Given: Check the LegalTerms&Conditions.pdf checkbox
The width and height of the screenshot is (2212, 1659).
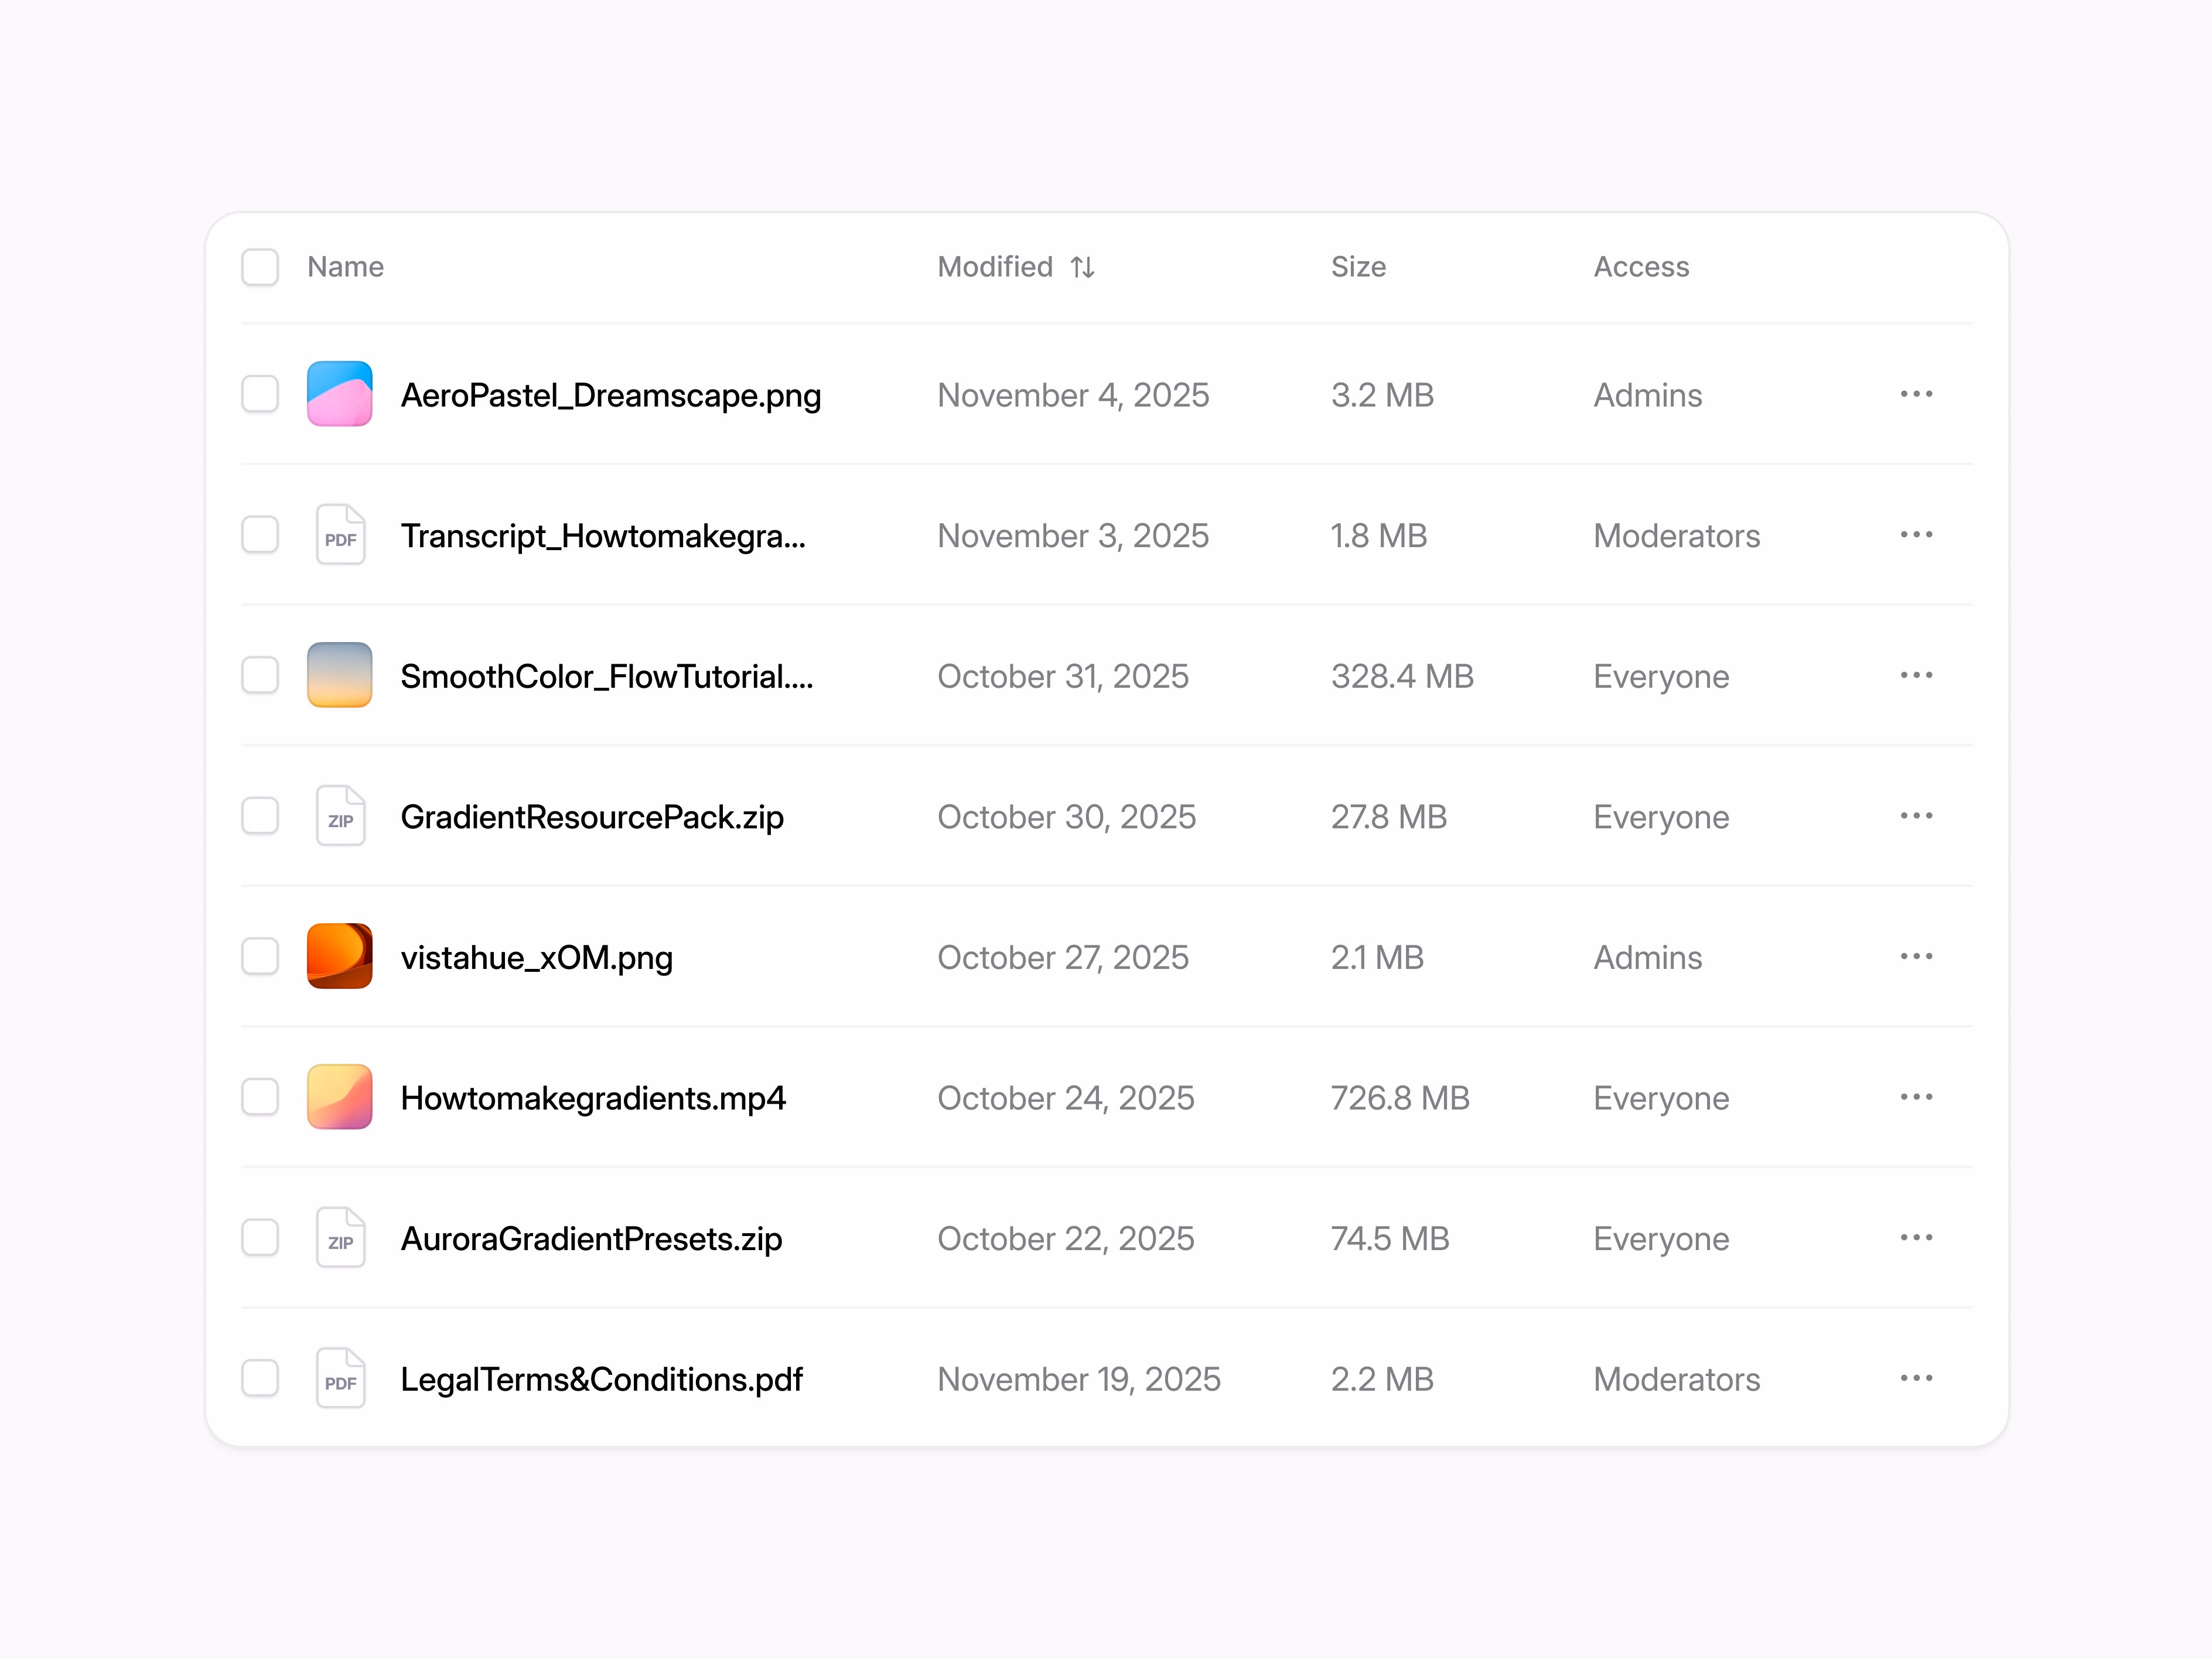Looking at the screenshot, I should pyautogui.click(x=260, y=1378).
